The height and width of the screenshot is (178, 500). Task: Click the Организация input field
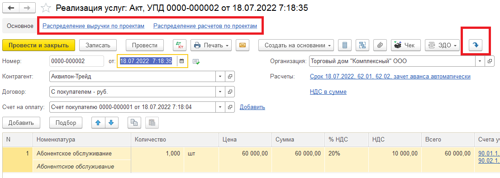point(392,61)
